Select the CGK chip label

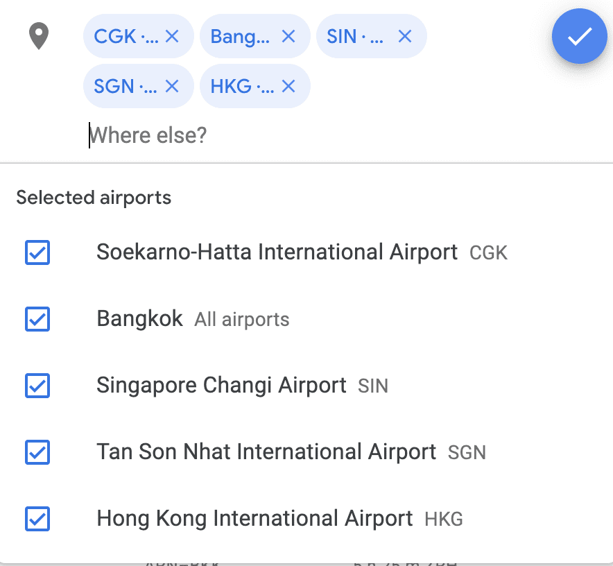(126, 36)
